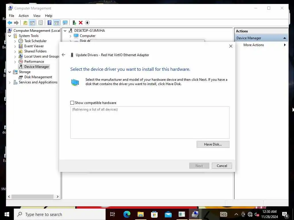Launch Microsoft Edge from taskbar

tap(127, 214)
